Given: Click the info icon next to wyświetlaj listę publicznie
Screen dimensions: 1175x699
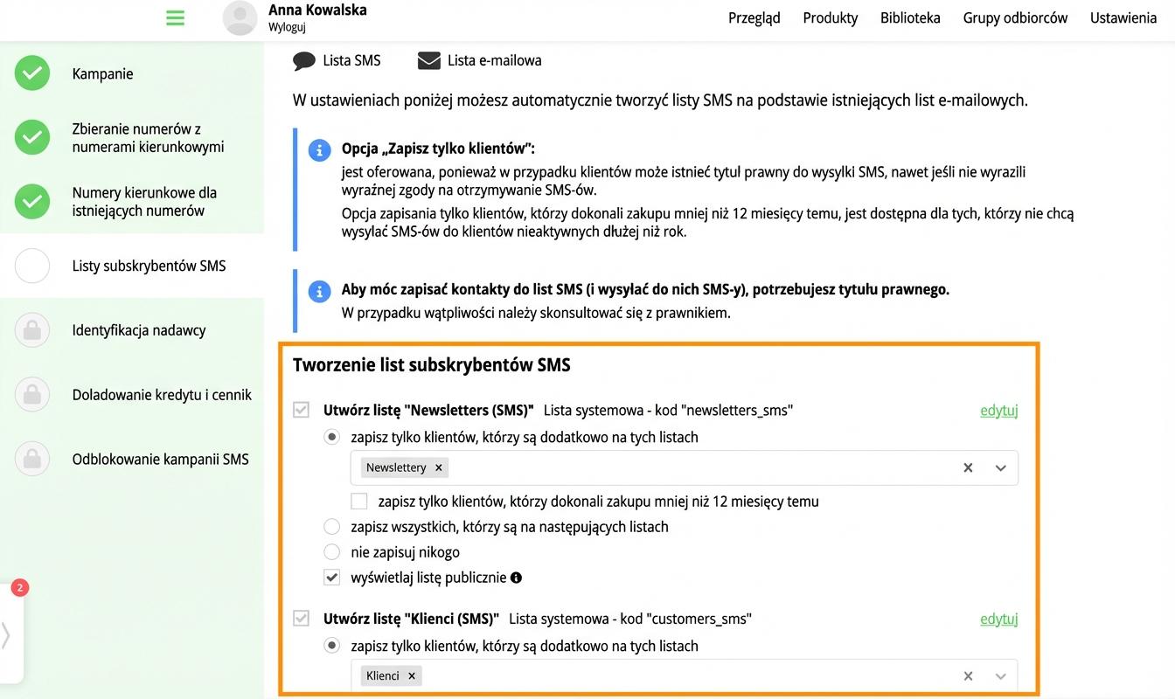Looking at the screenshot, I should (x=516, y=578).
